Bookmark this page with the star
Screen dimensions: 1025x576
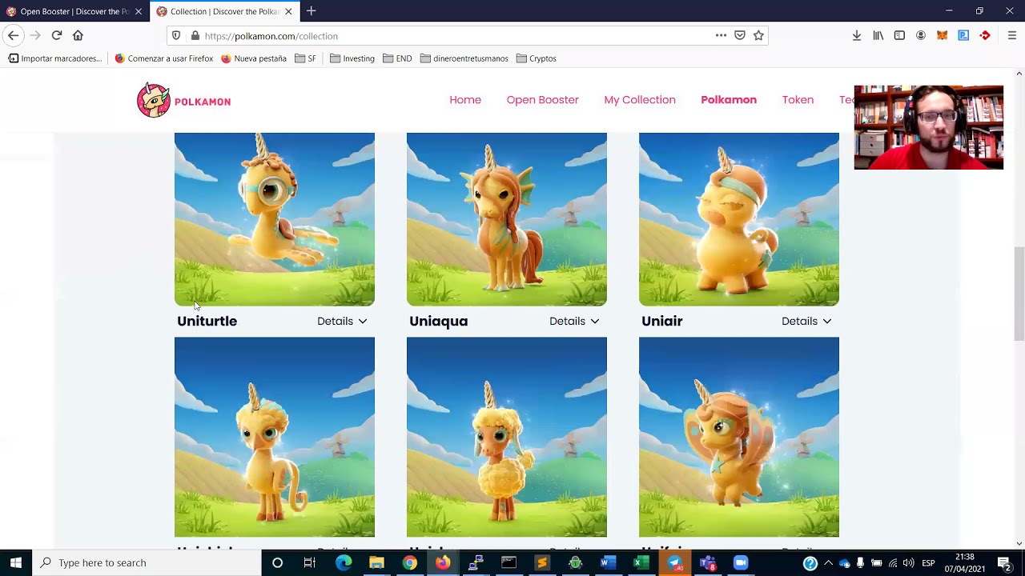758,35
